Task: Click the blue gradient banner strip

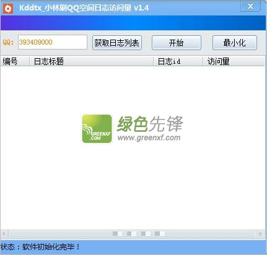Action: (133, 23)
